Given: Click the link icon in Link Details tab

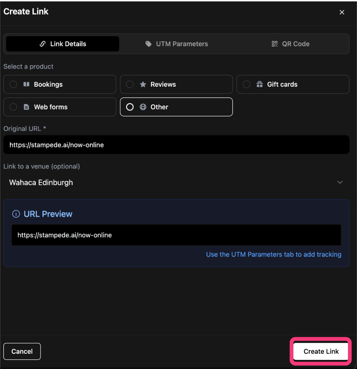Looking at the screenshot, I should (x=42, y=44).
